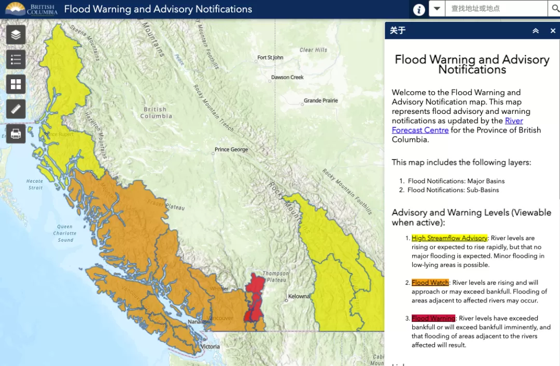Image resolution: width=560 pixels, height=366 pixels.
Task: Open the basemap gallery grid icon
Action: 16,84
